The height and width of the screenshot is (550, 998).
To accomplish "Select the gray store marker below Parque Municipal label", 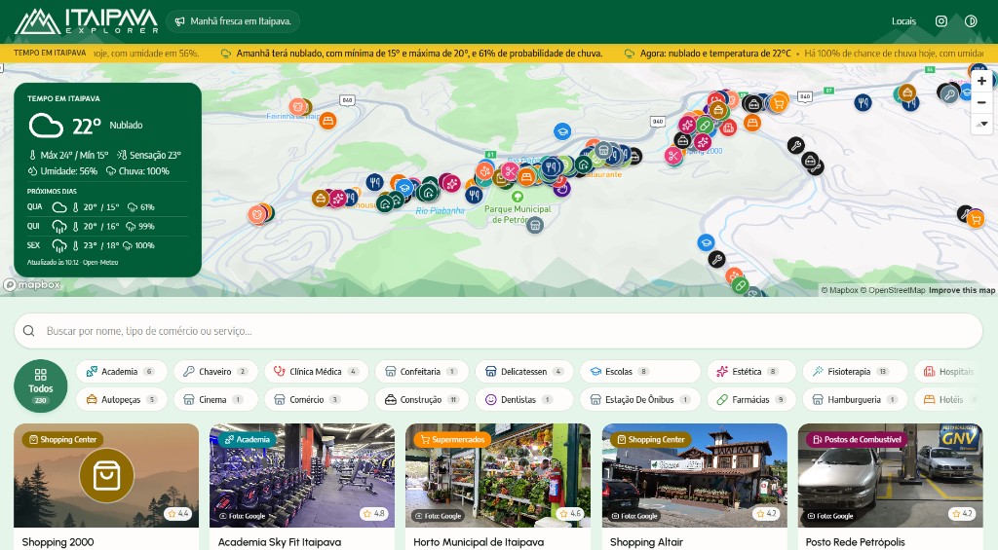I will [x=535, y=225].
